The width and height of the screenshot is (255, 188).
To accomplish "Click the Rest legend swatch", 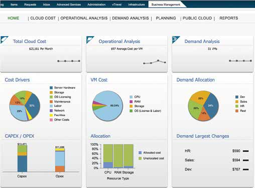I will (x=237, y=111).
